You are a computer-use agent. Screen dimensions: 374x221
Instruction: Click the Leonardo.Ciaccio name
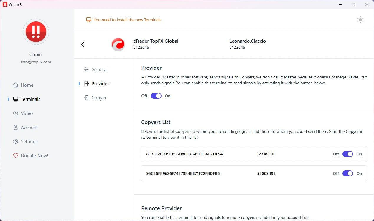(x=248, y=41)
